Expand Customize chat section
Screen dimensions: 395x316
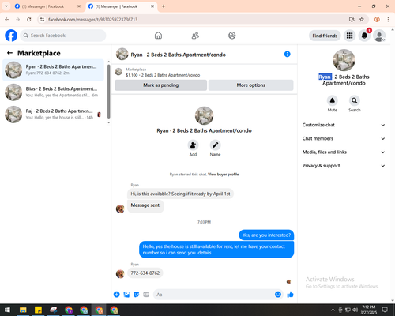344,125
